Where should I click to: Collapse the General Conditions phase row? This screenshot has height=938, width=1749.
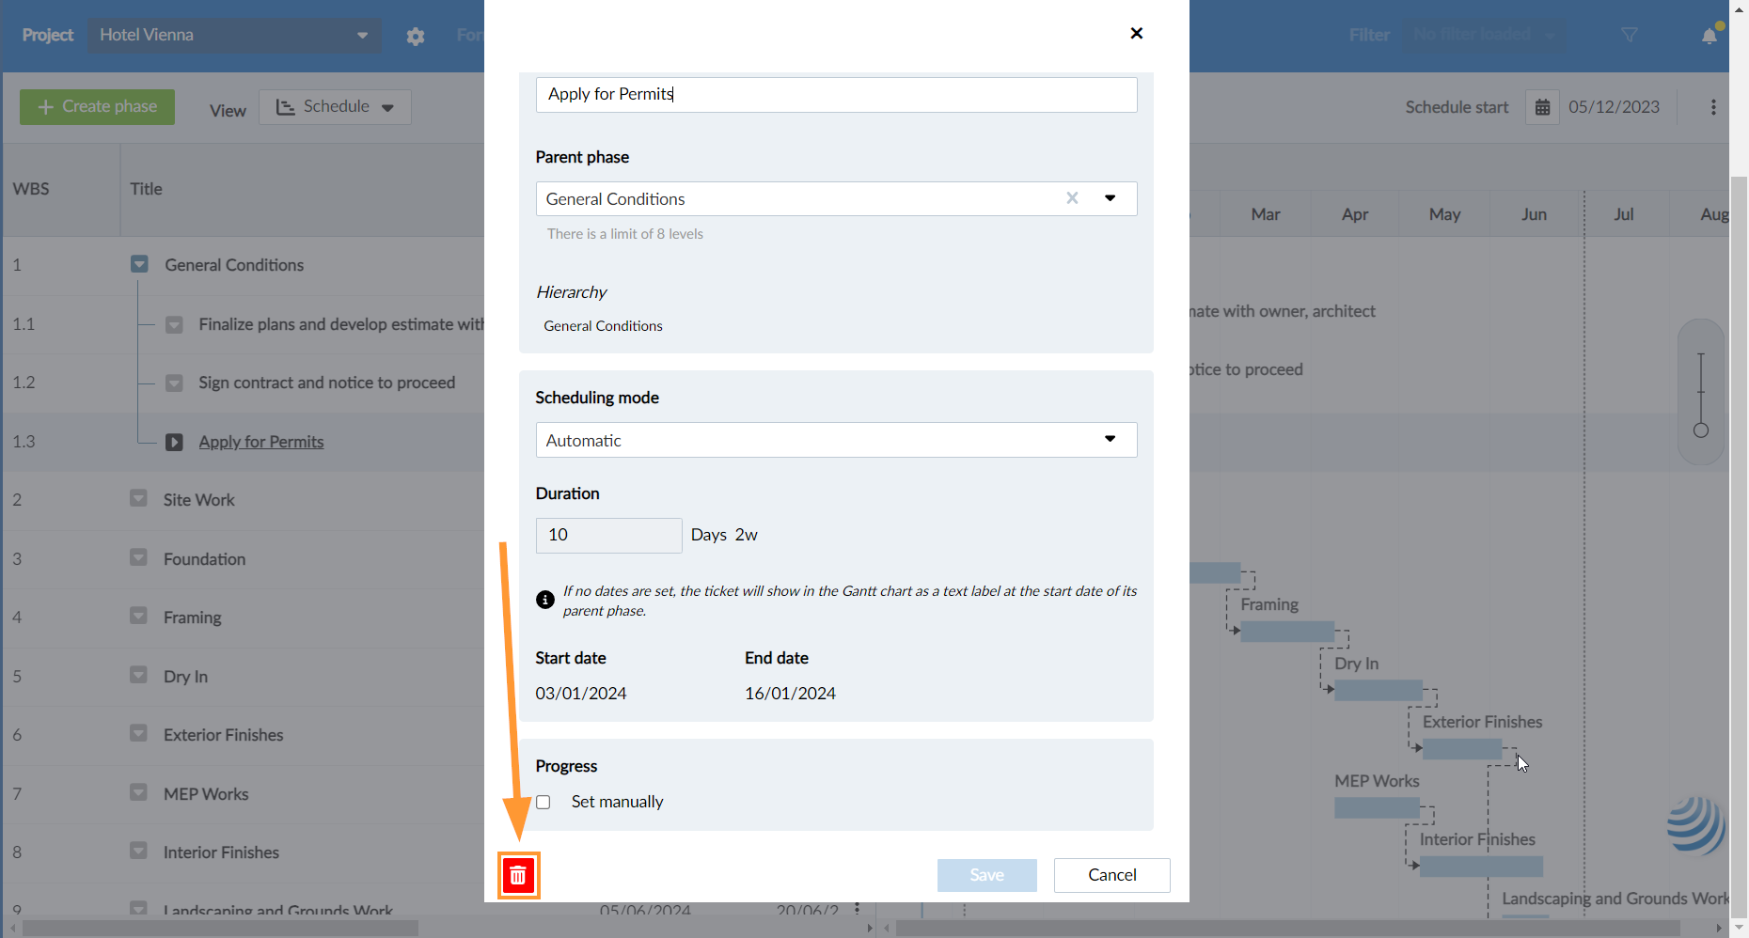click(139, 265)
